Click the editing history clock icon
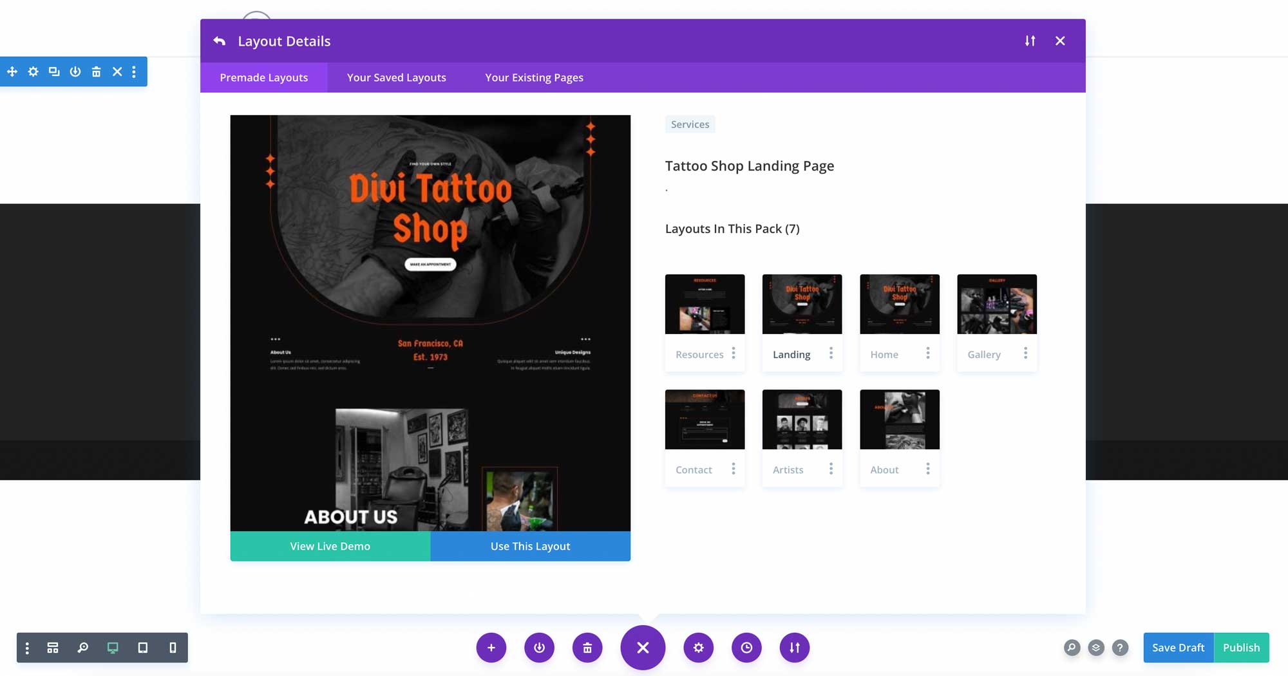The width and height of the screenshot is (1288, 676). (x=746, y=648)
